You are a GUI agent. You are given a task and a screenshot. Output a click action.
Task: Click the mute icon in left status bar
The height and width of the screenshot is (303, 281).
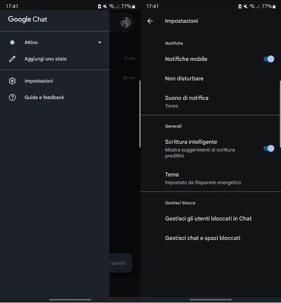point(105,6)
